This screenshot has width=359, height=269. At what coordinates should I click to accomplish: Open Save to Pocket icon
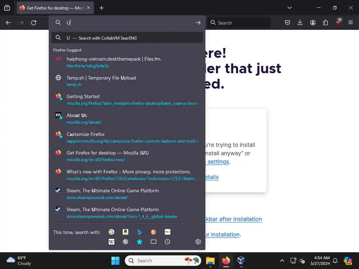tap(287, 22)
